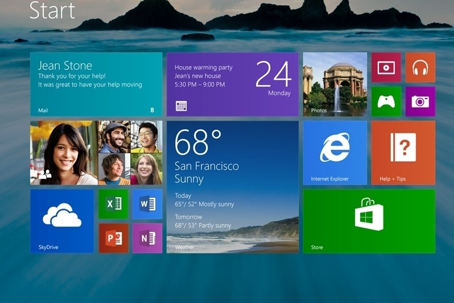Open the Camera app tile
Image resolution: width=454 pixels, height=303 pixels.
point(420,101)
